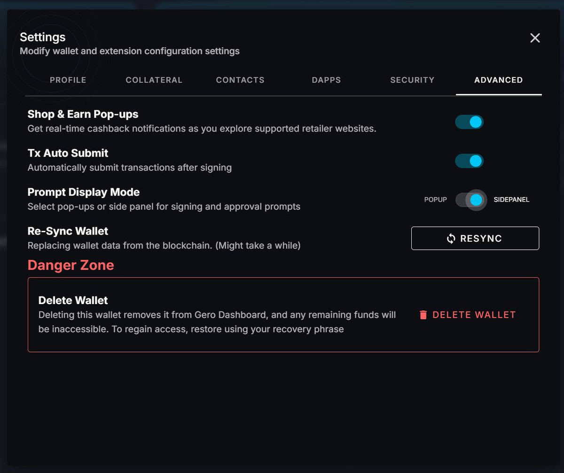Click the resync circular arrows icon
Viewport: 564px width, 473px height.
click(451, 238)
